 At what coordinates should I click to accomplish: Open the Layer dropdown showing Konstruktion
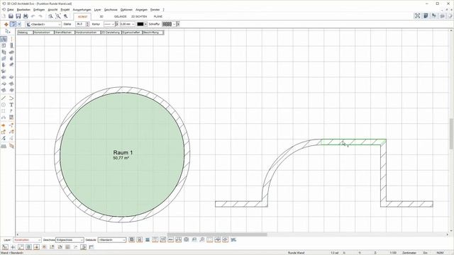[27, 240]
